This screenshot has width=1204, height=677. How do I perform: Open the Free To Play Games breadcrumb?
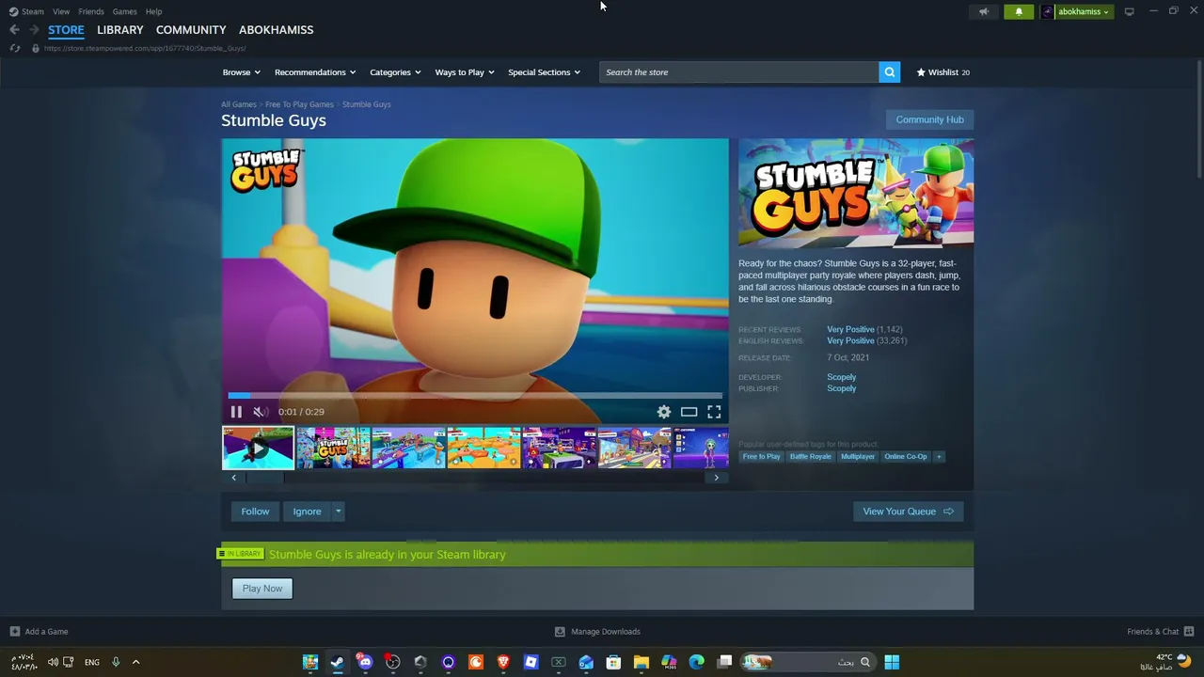[x=299, y=104]
